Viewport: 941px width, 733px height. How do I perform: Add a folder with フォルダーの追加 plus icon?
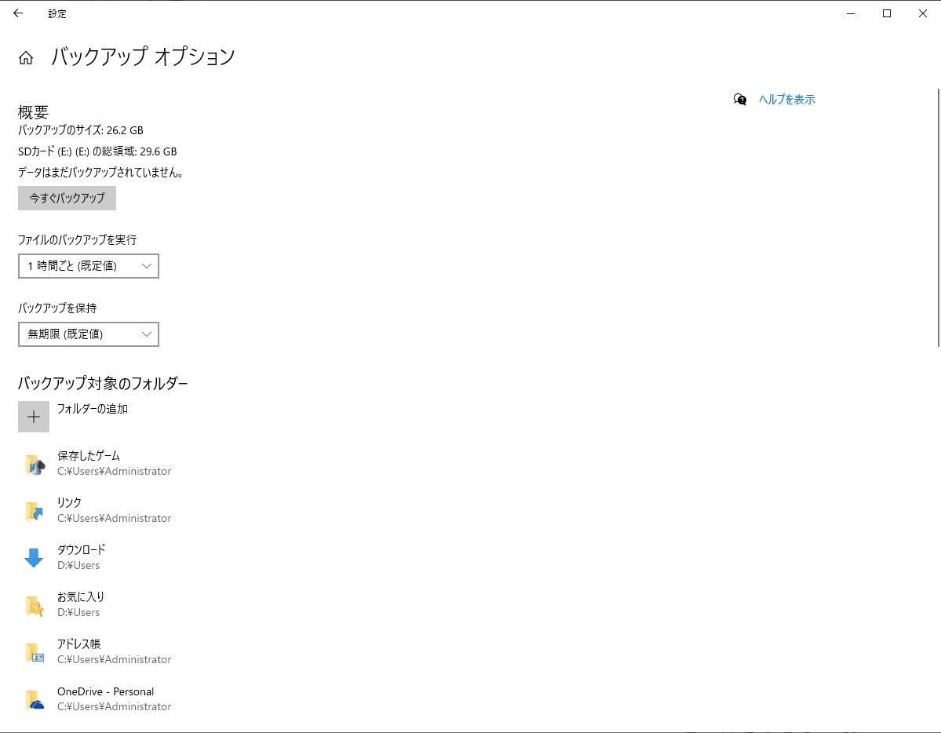(x=34, y=417)
